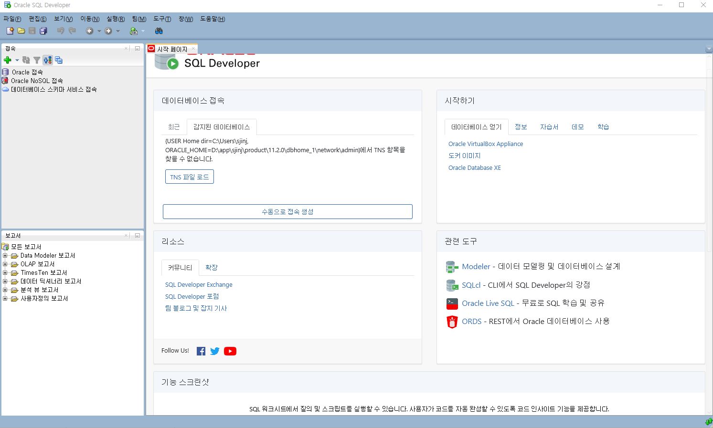713x428 pixels.
Task: Open the YouTube icon next to Follow Us
Action: (230, 351)
